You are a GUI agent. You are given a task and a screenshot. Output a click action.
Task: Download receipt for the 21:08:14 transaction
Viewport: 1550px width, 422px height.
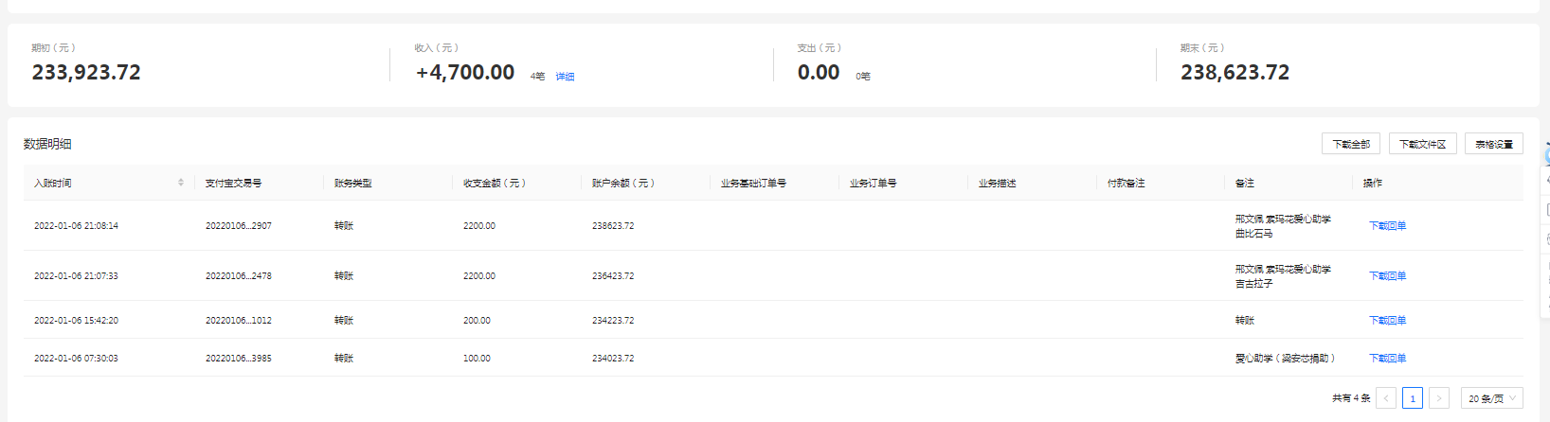1387,226
